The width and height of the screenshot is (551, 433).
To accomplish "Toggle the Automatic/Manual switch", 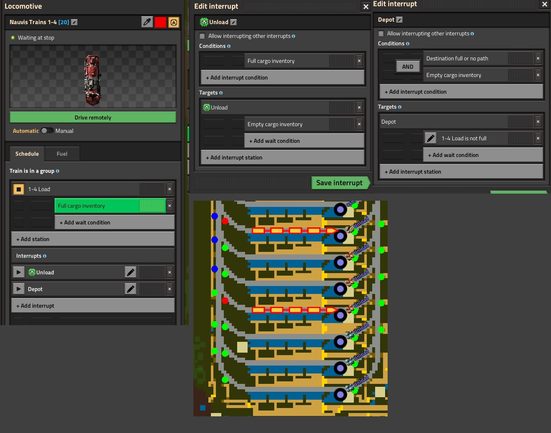I will [x=47, y=131].
